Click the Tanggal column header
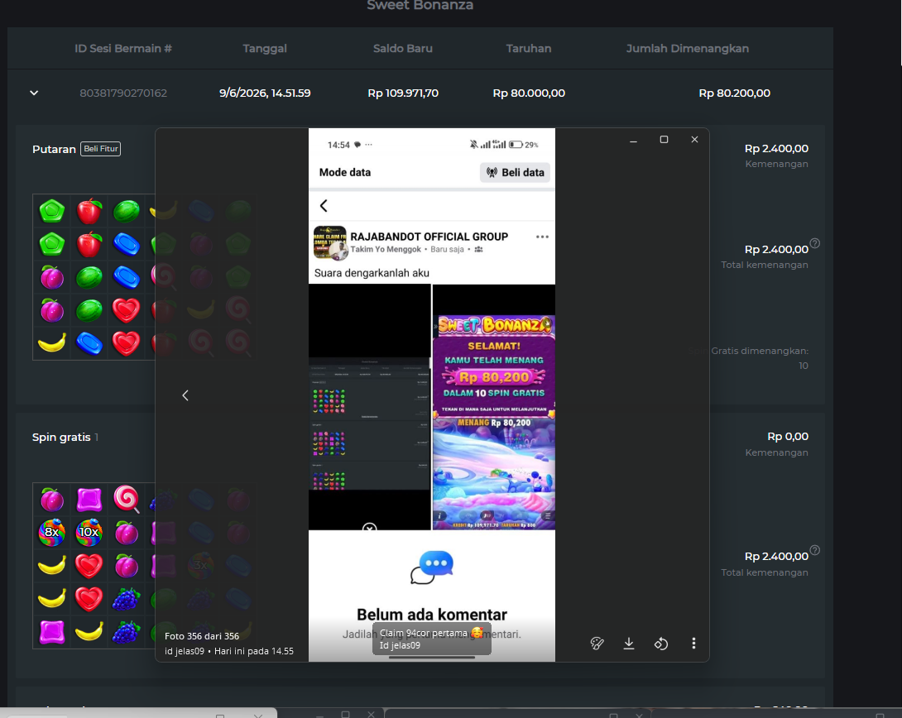The height and width of the screenshot is (718, 902). click(265, 48)
